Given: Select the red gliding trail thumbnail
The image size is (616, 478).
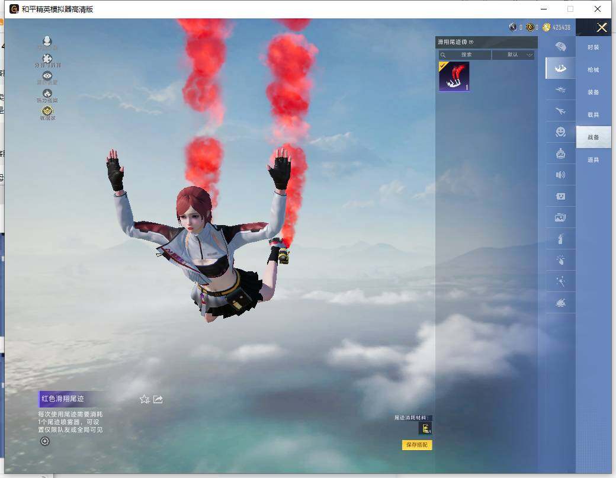Looking at the screenshot, I should point(454,76).
